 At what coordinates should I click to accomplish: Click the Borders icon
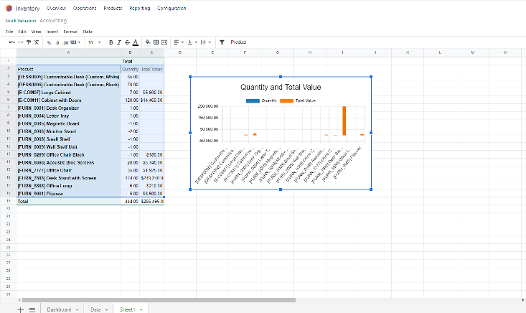(156, 42)
